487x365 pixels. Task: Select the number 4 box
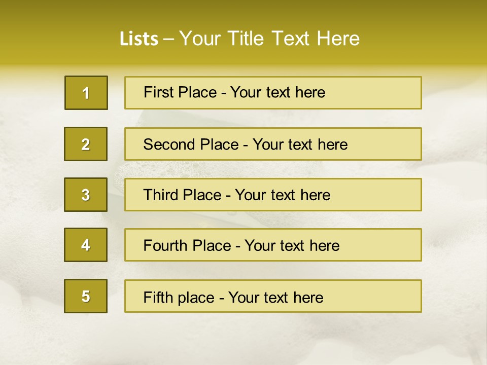point(86,245)
